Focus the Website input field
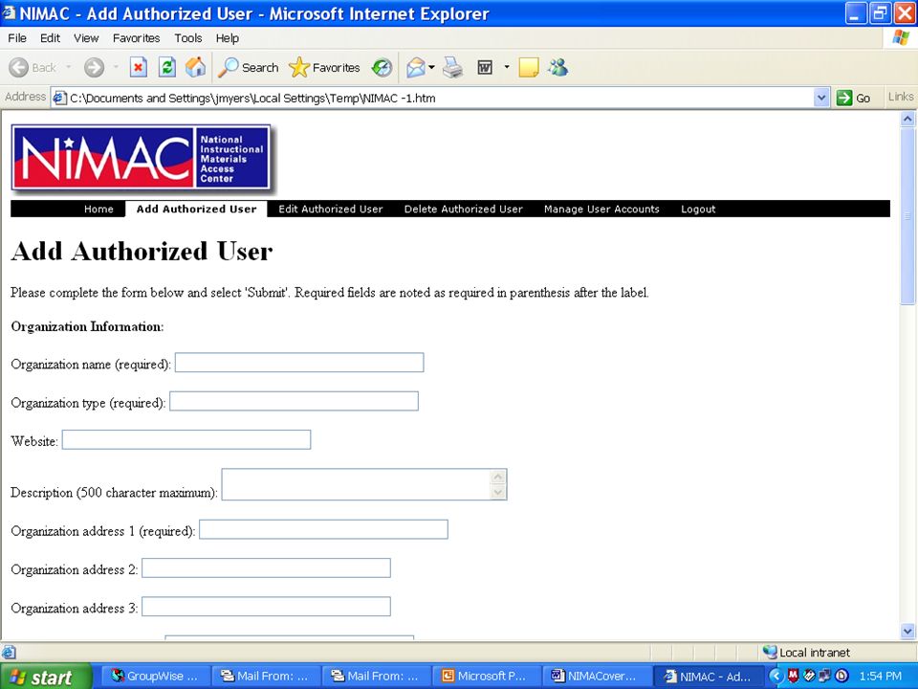 click(186, 440)
